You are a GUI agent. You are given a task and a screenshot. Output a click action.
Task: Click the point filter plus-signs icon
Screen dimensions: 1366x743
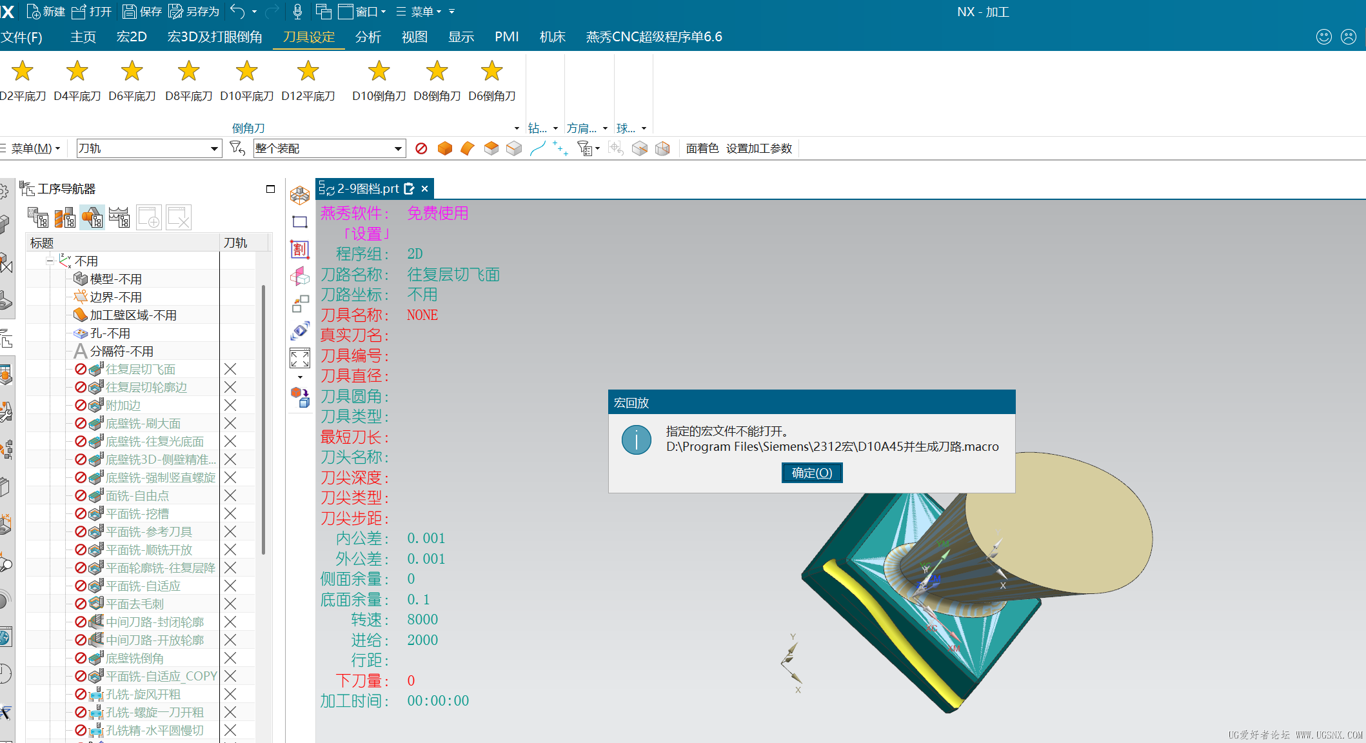pyautogui.click(x=560, y=149)
